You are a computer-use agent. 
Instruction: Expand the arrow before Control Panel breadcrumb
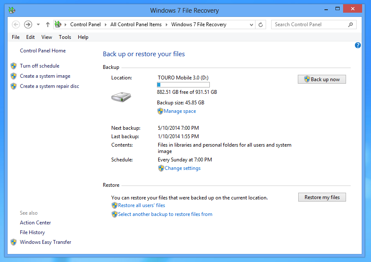pyautogui.click(x=66, y=25)
